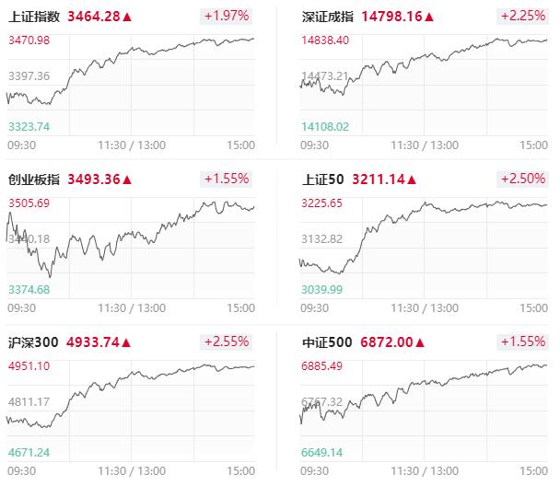The image size is (560, 486).
Task: Click the up triangle beside 3211.14
Action: pyautogui.click(x=412, y=179)
